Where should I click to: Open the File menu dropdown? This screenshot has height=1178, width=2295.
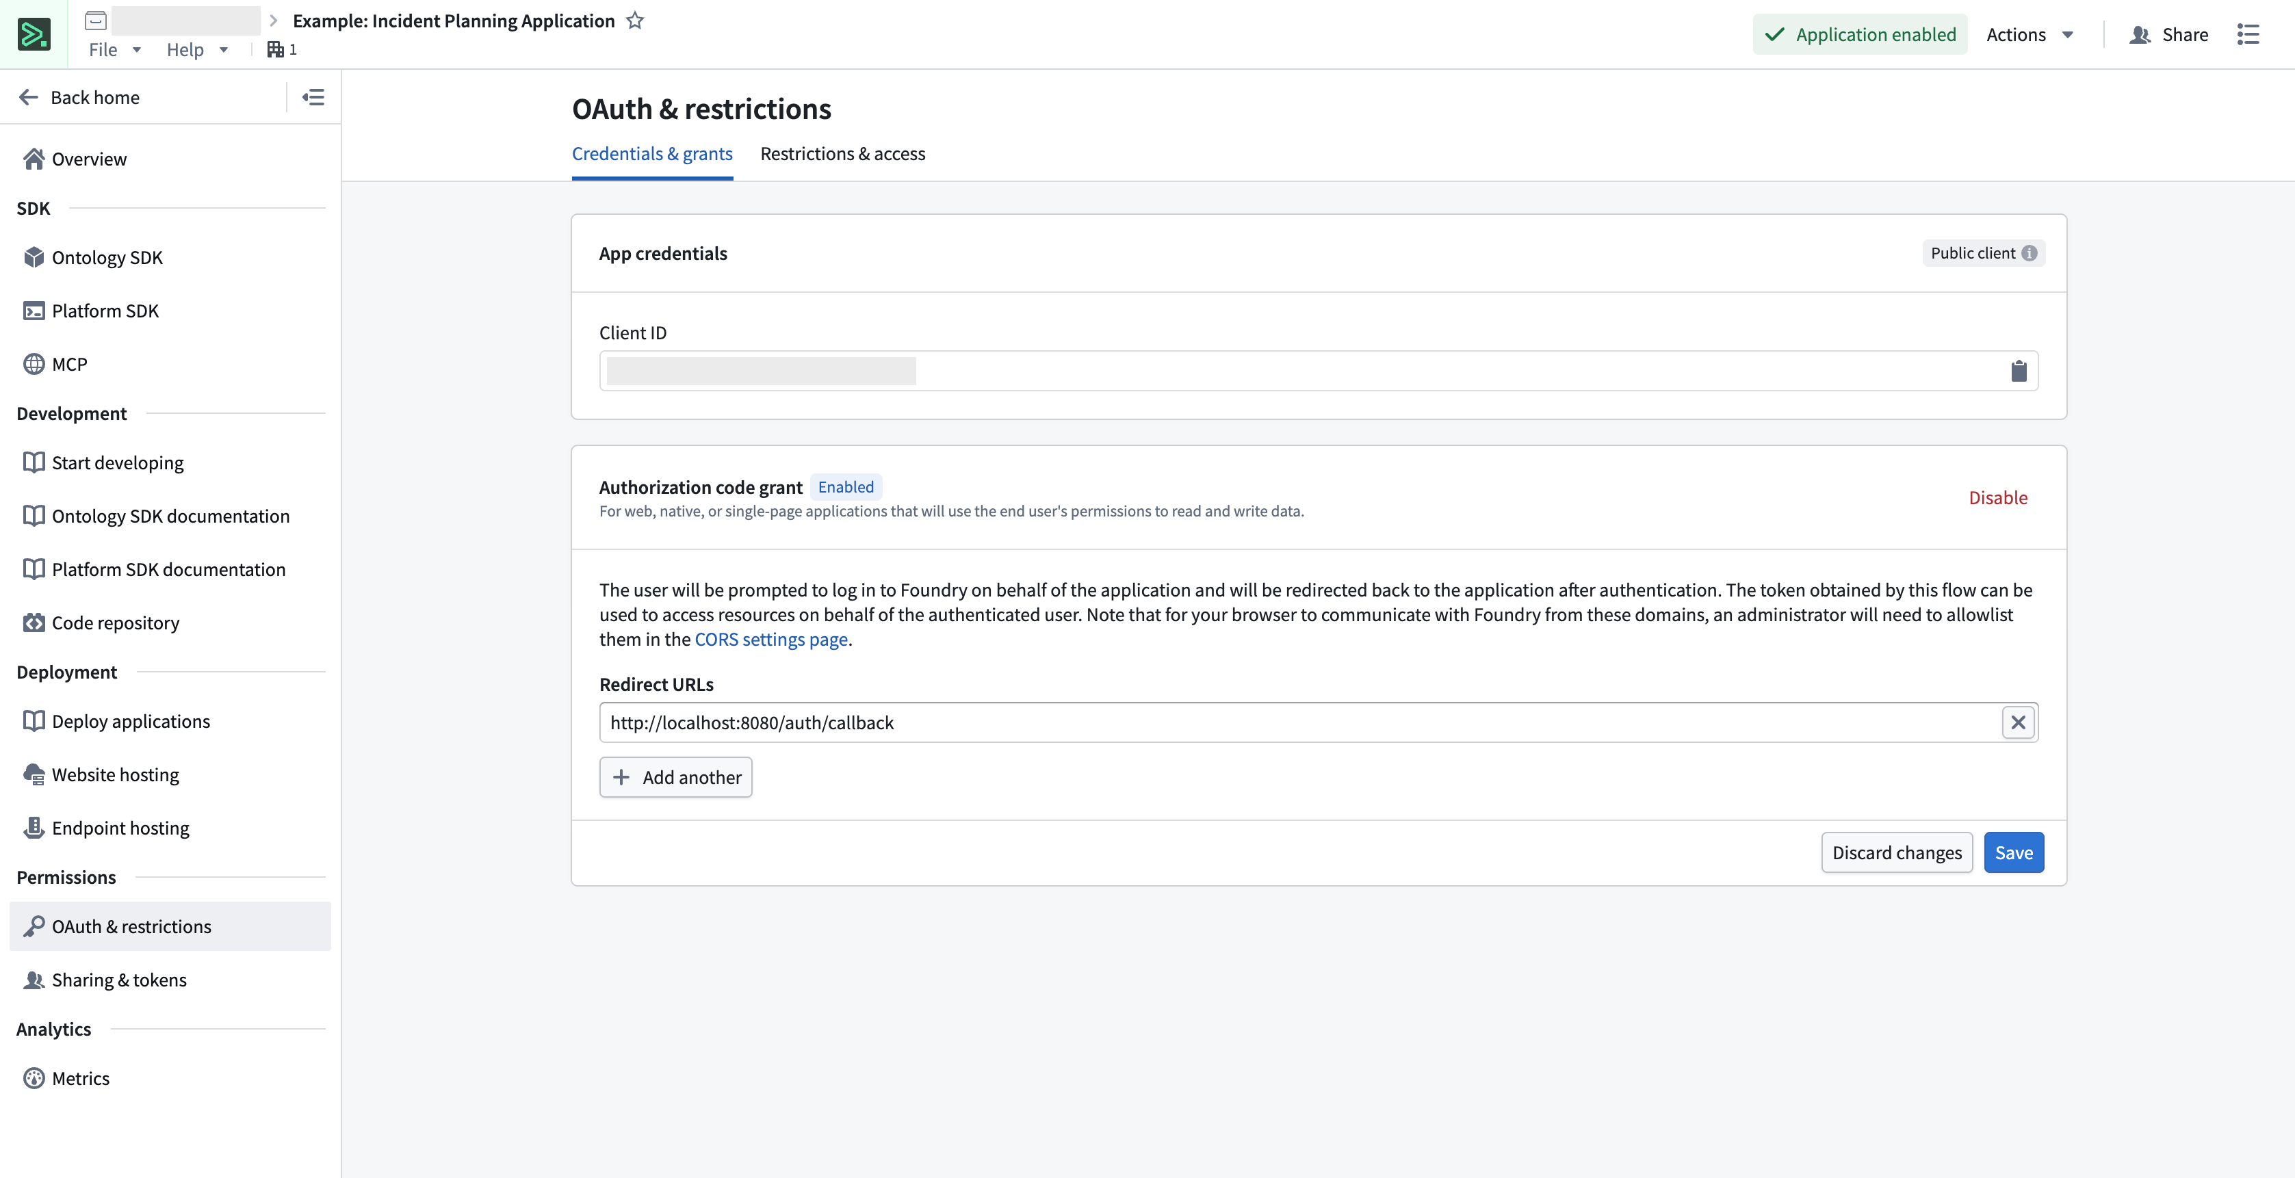(115, 50)
